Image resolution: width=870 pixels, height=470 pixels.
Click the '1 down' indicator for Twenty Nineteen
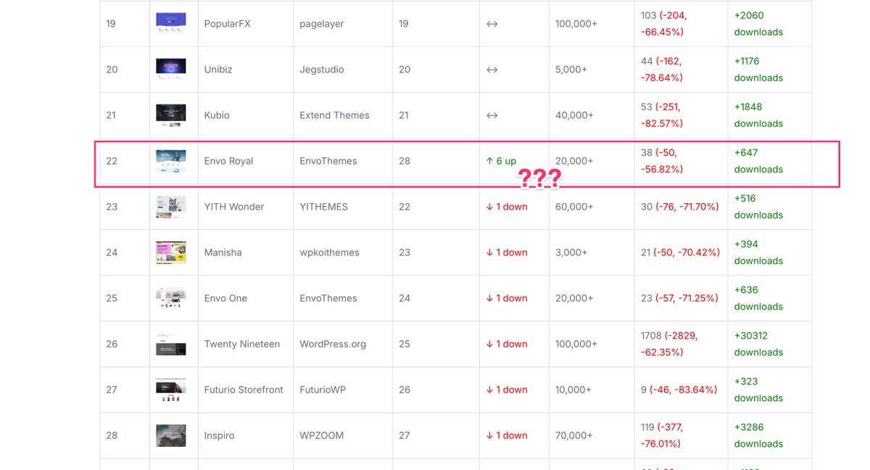(x=507, y=344)
